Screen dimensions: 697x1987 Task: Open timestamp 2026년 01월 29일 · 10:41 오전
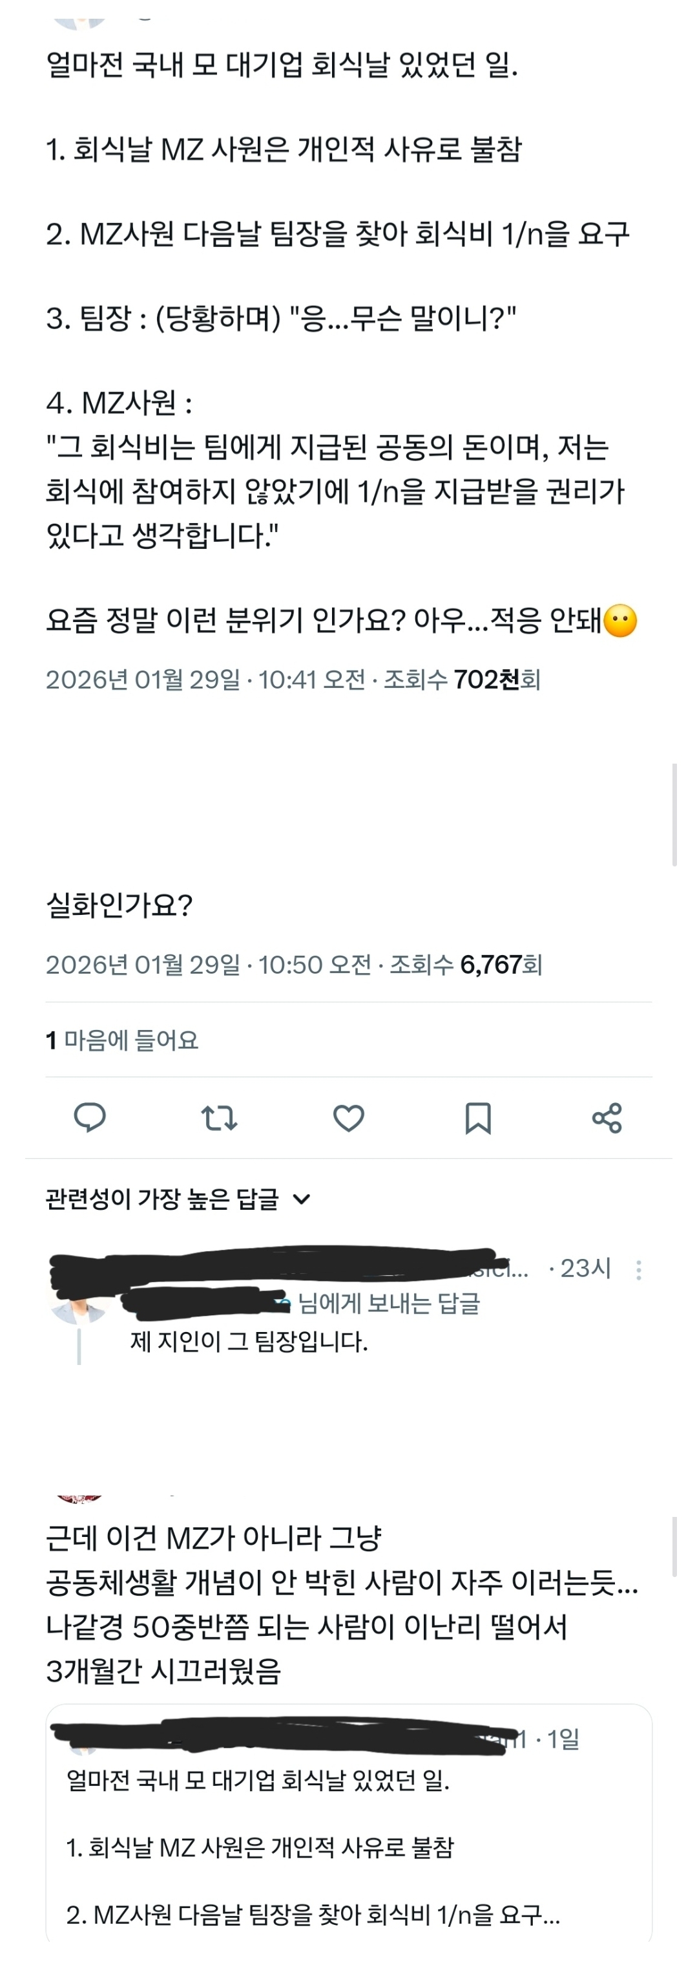tap(205, 680)
